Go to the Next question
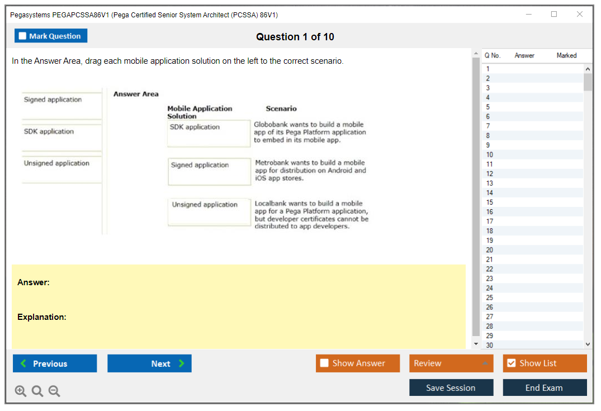Screen dimensions: 601x411 149,363
